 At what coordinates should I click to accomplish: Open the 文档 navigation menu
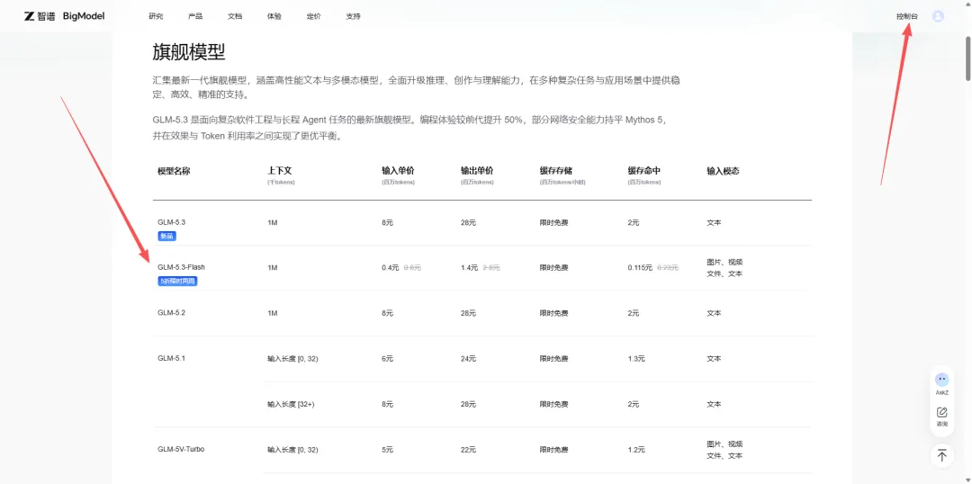tap(235, 16)
